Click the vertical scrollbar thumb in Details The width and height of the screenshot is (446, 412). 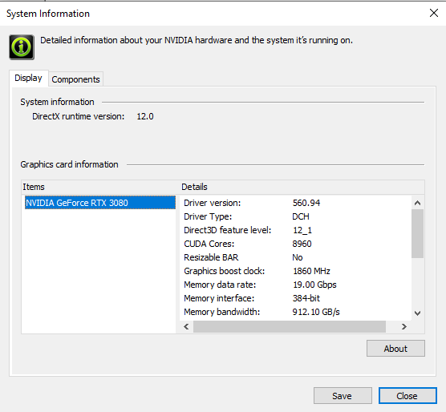[x=417, y=233]
